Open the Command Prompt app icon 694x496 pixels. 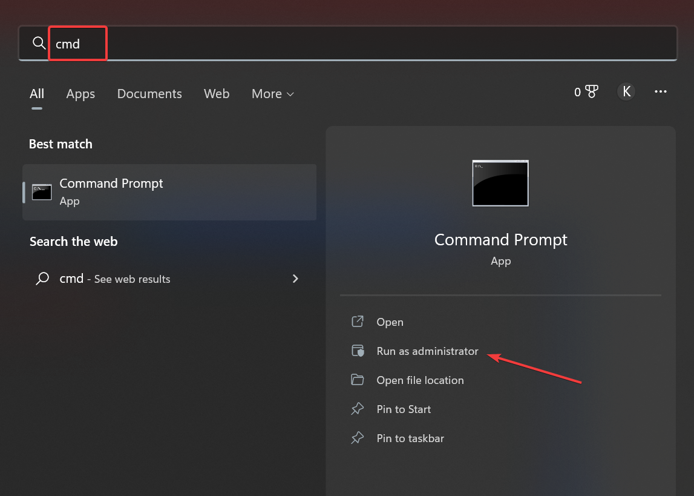pos(41,191)
